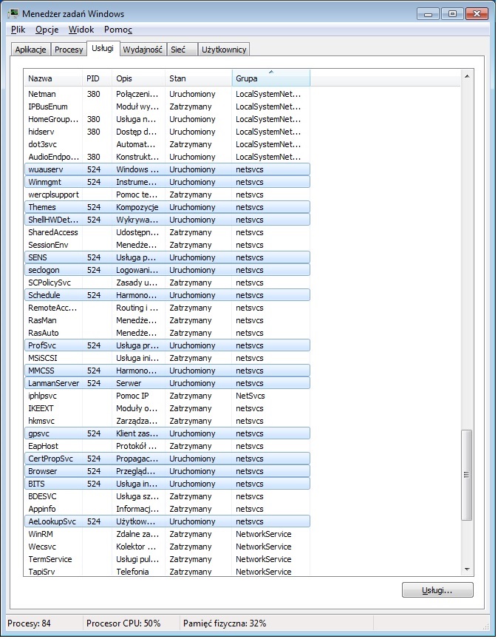Screen dimensions: 498x639
Task: Click the Procesor CPU: 50% status entry
Action: pos(123,623)
